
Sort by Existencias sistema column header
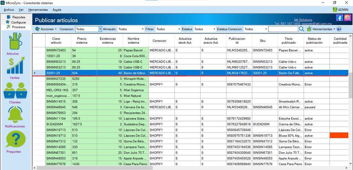click(x=110, y=41)
